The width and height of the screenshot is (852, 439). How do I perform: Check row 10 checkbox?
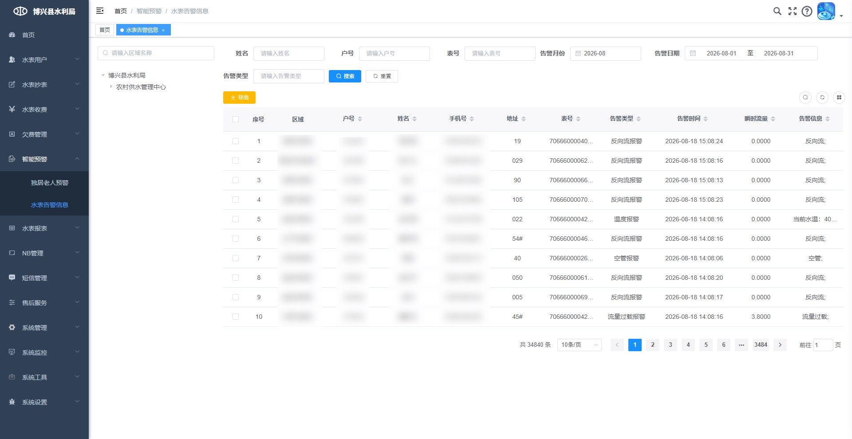click(x=236, y=317)
